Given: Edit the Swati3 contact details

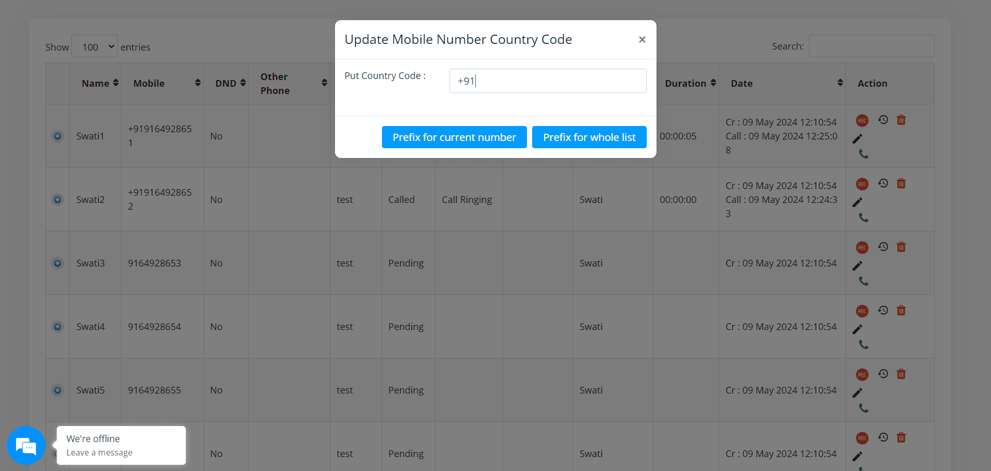Looking at the screenshot, I should click(858, 265).
